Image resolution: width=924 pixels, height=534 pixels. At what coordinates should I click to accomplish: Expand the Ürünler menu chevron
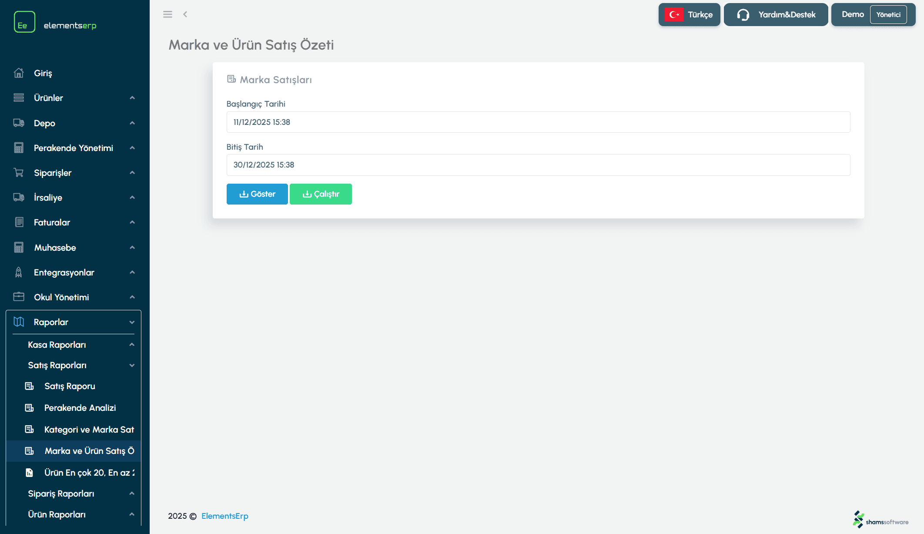point(132,98)
